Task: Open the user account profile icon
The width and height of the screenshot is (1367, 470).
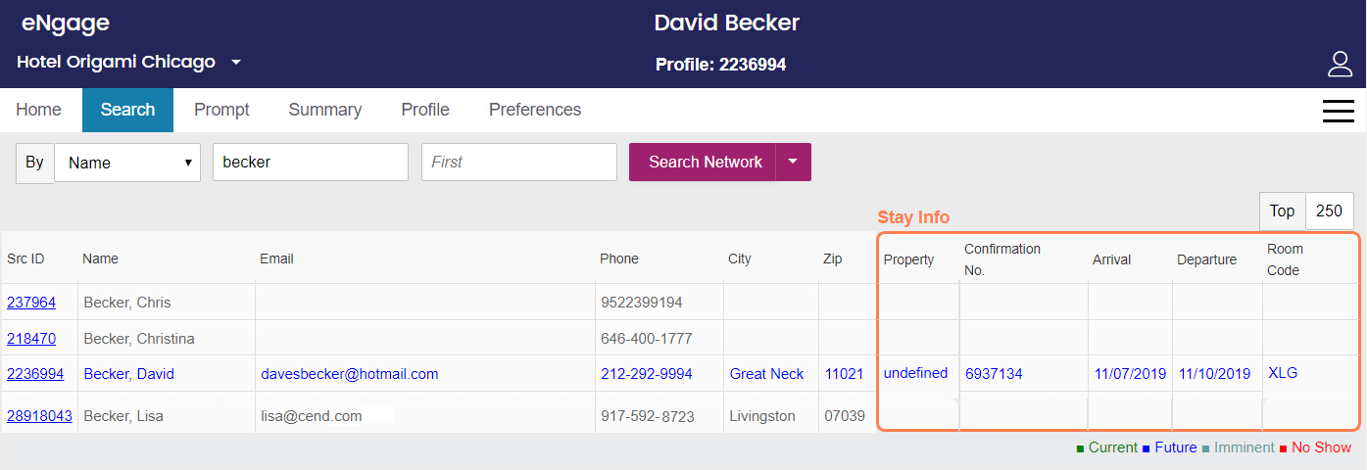Action: click(x=1340, y=64)
